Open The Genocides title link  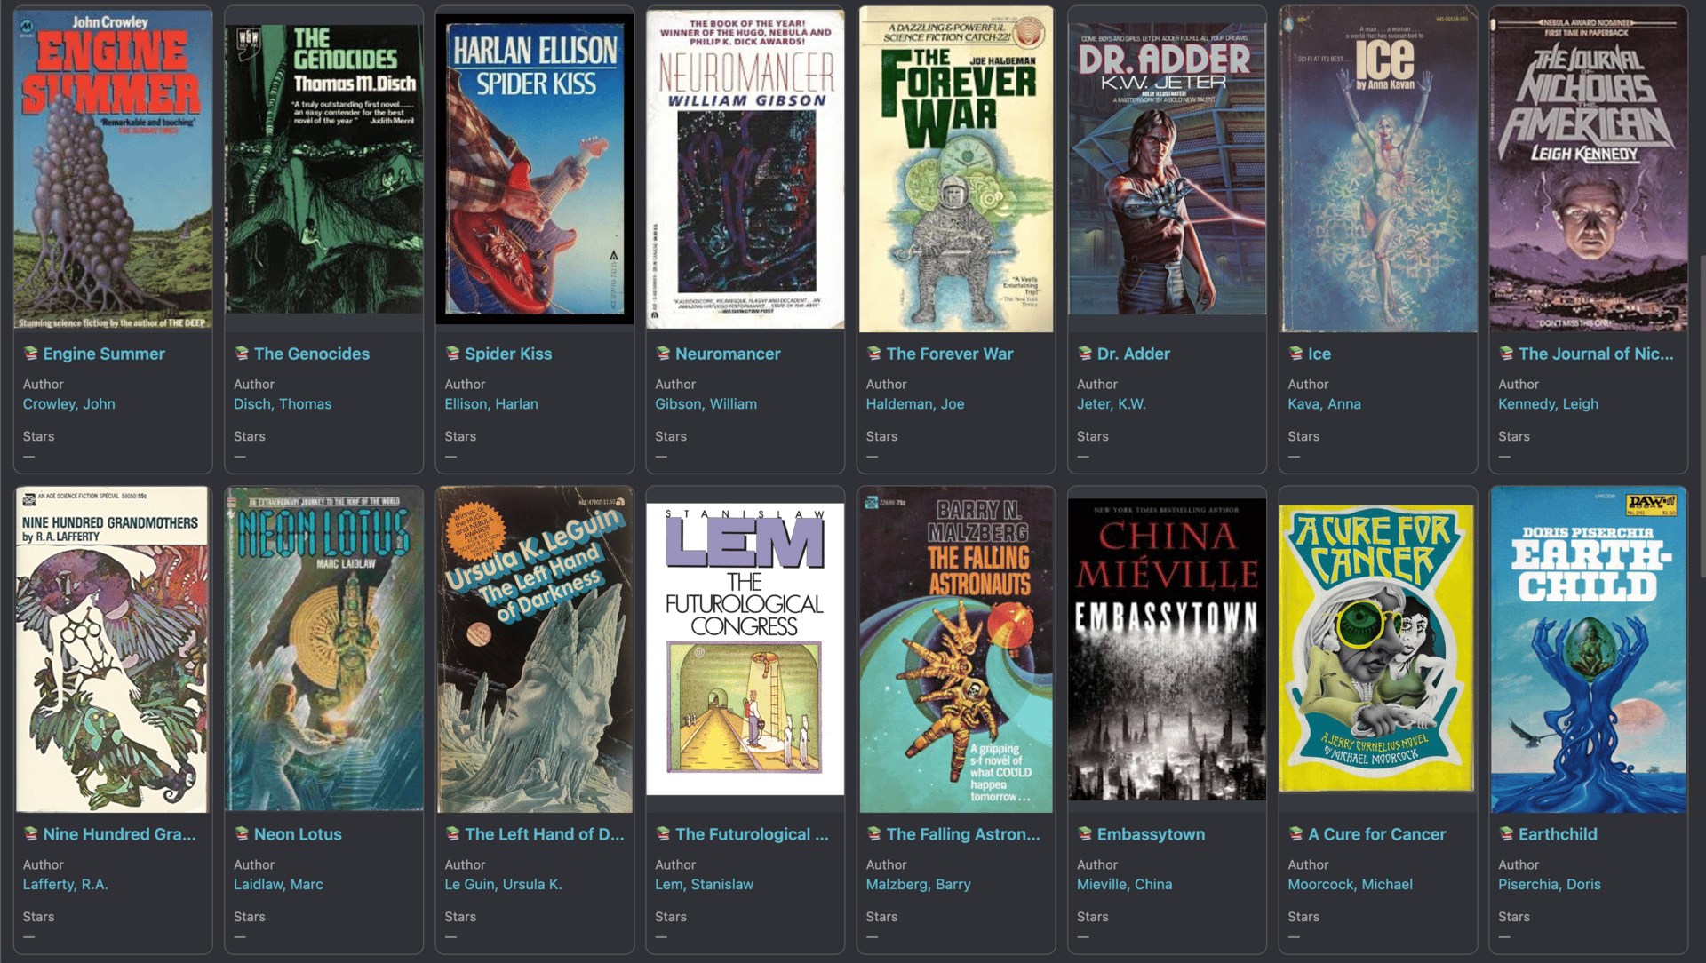tap(311, 354)
